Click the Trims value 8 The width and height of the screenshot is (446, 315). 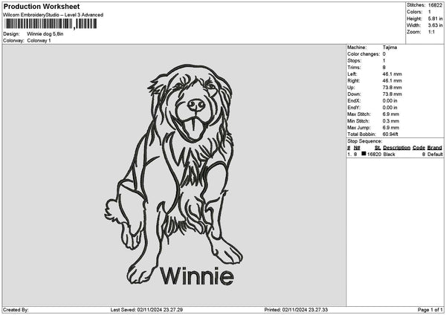point(384,68)
